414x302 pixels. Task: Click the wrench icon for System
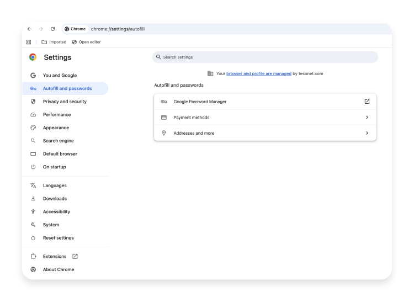[x=33, y=225]
